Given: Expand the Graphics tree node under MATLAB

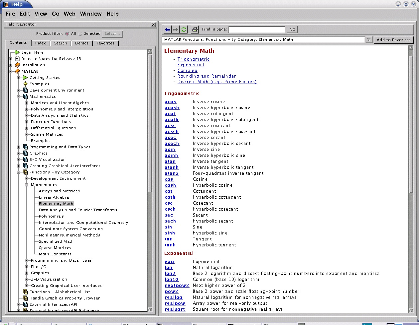Looking at the screenshot, I should (x=19, y=153).
